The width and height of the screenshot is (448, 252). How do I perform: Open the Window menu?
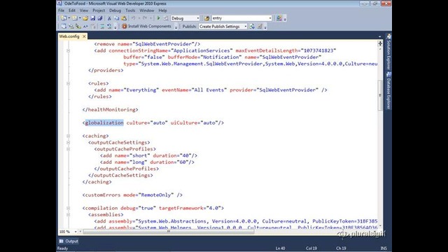click(x=147, y=10)
